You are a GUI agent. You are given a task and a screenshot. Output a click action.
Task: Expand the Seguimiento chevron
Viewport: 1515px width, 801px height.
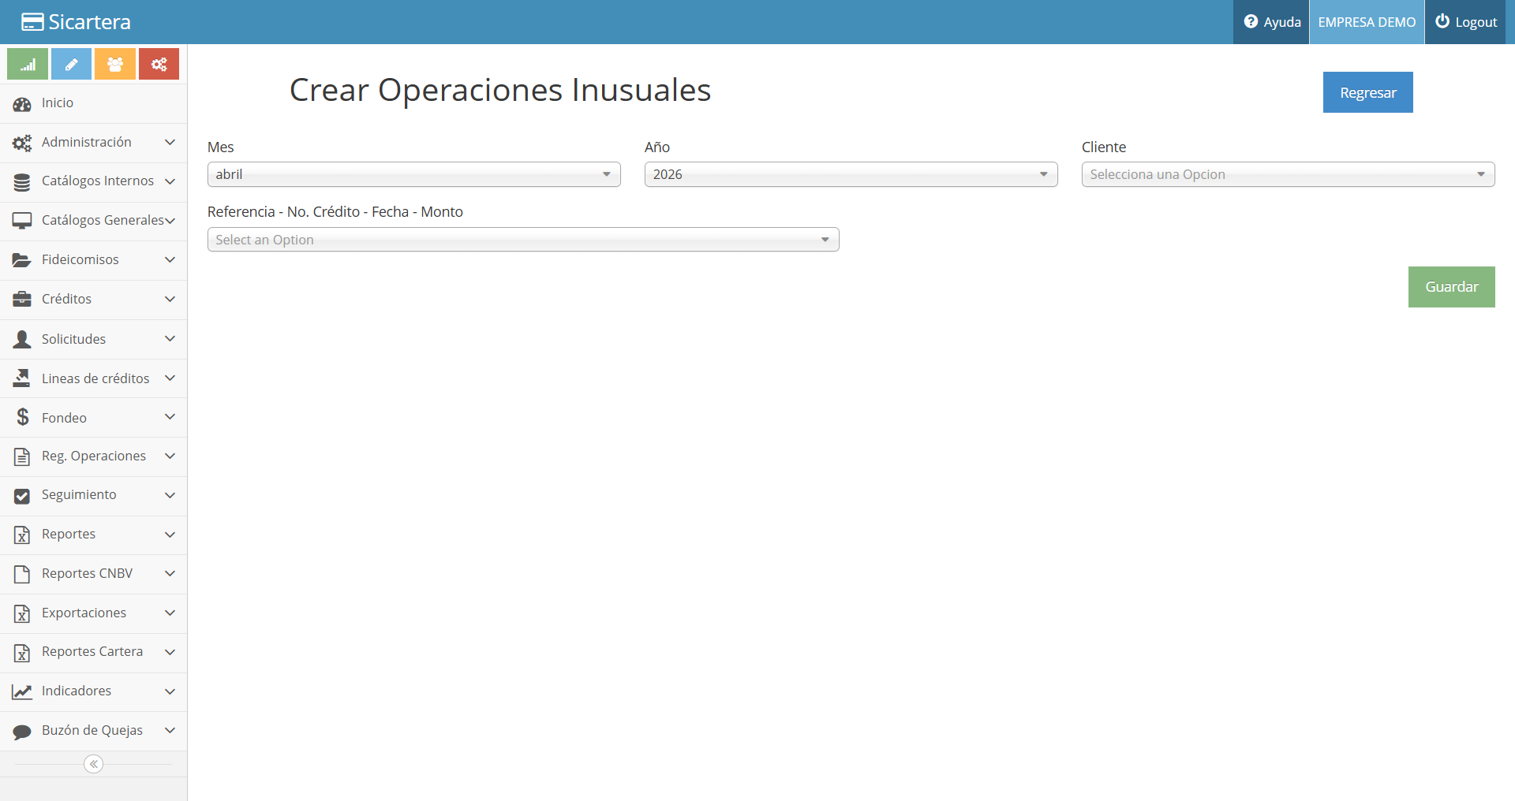pyautogui.click(x=170, y=495)
